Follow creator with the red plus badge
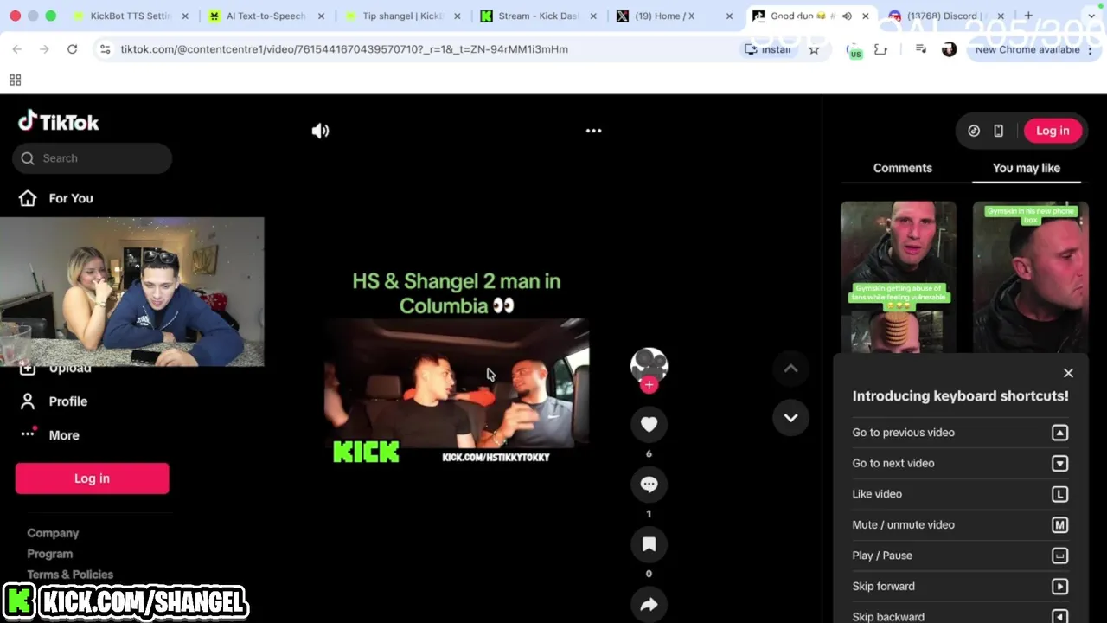 click(649, 385)
